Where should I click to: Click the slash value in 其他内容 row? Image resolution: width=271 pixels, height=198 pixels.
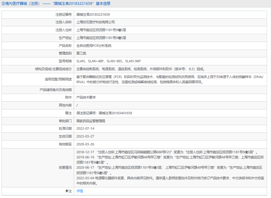click(77, 105)
